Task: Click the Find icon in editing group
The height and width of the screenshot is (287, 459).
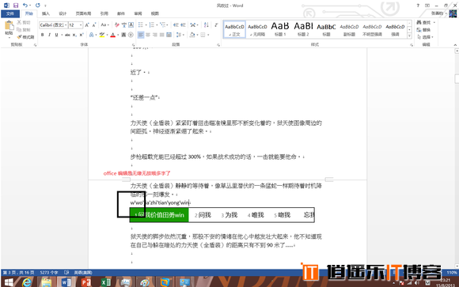Action: (424, 22)
